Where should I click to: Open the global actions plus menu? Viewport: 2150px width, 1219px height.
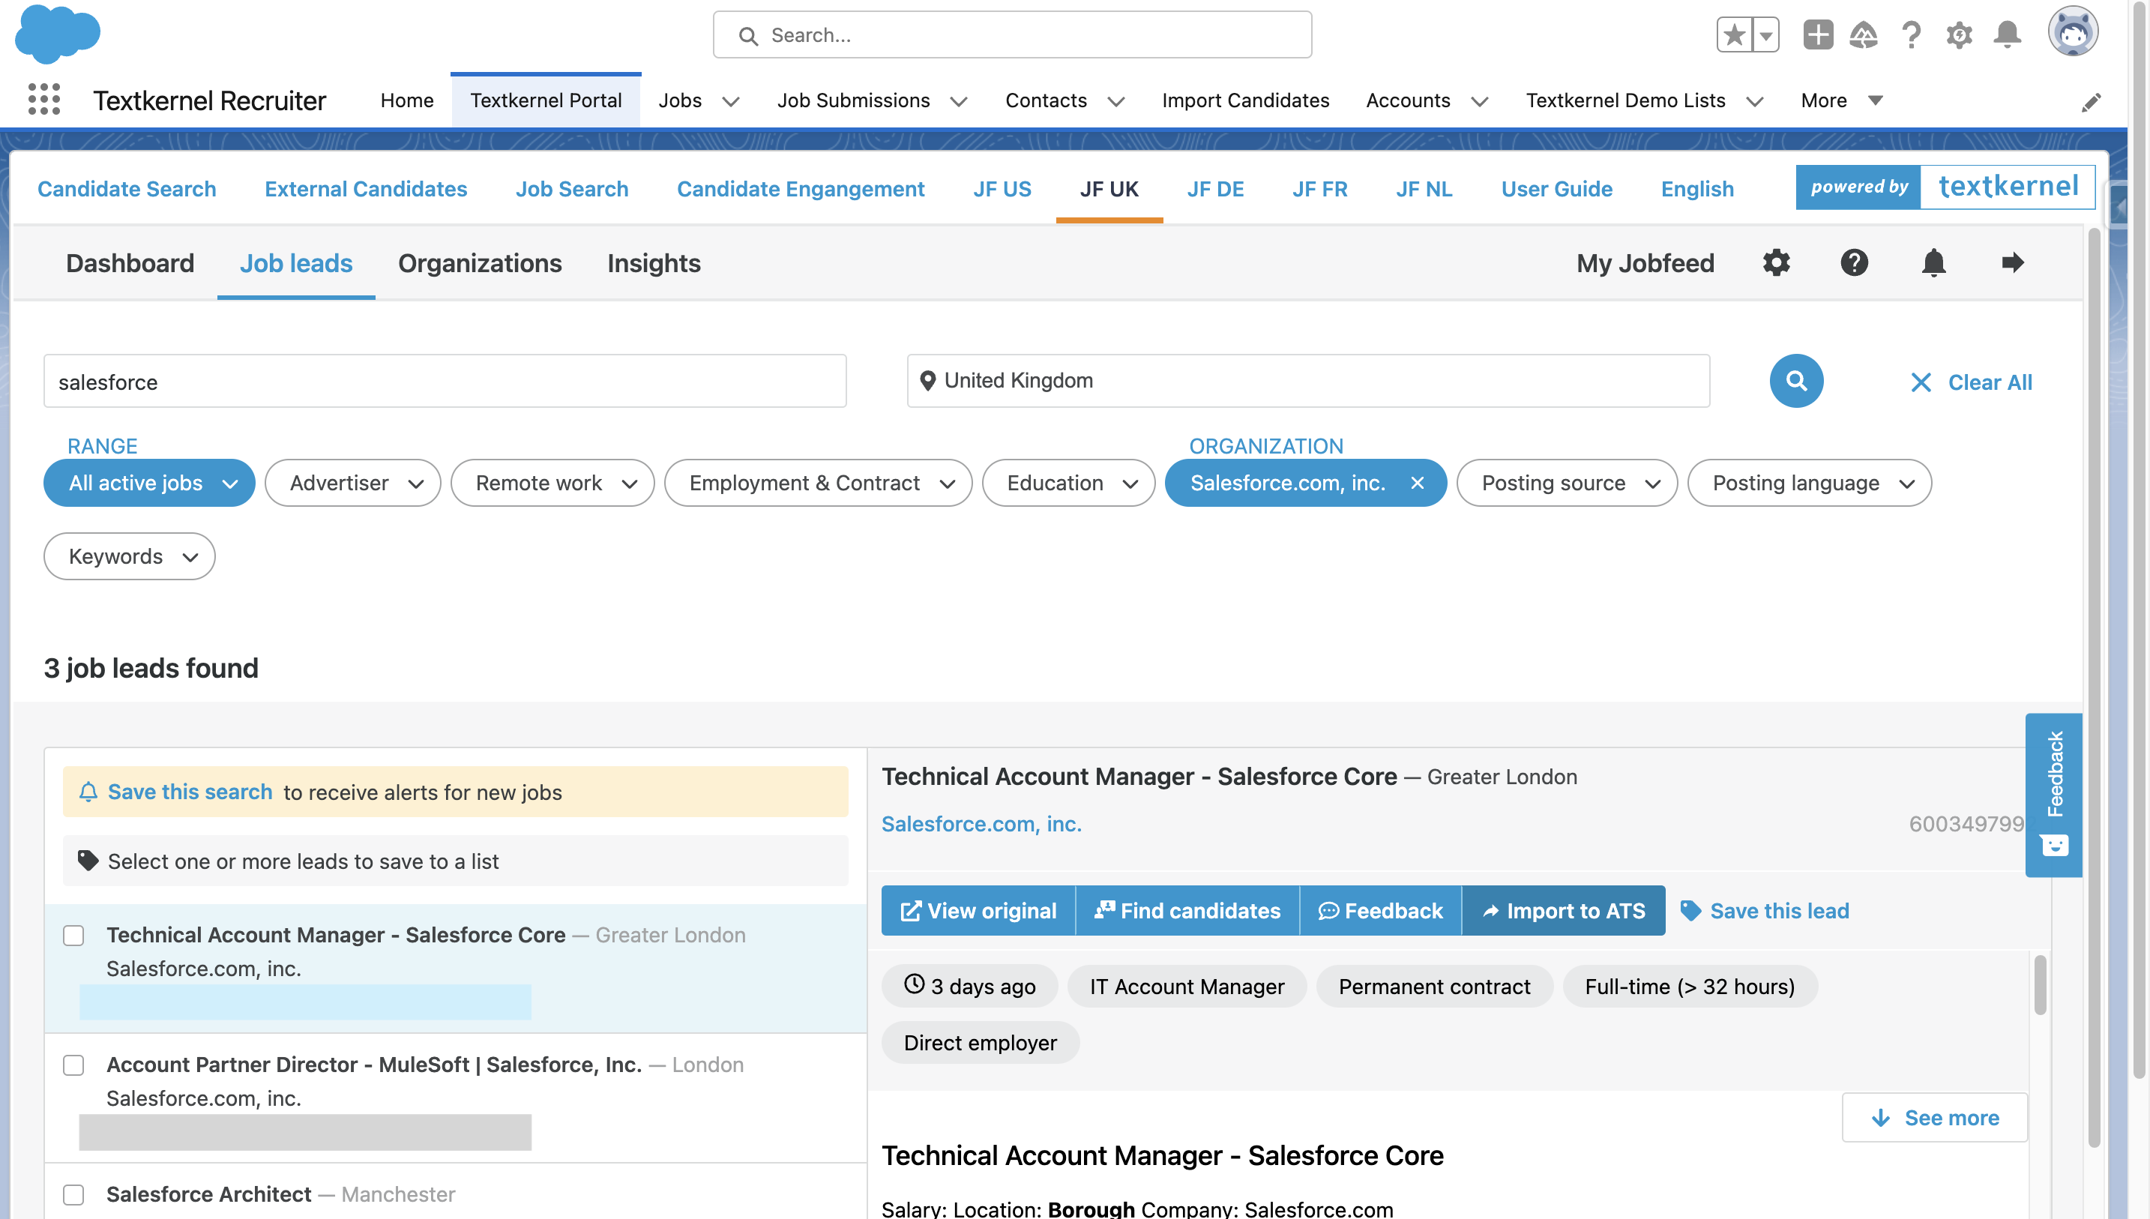tap(1818, 35)
